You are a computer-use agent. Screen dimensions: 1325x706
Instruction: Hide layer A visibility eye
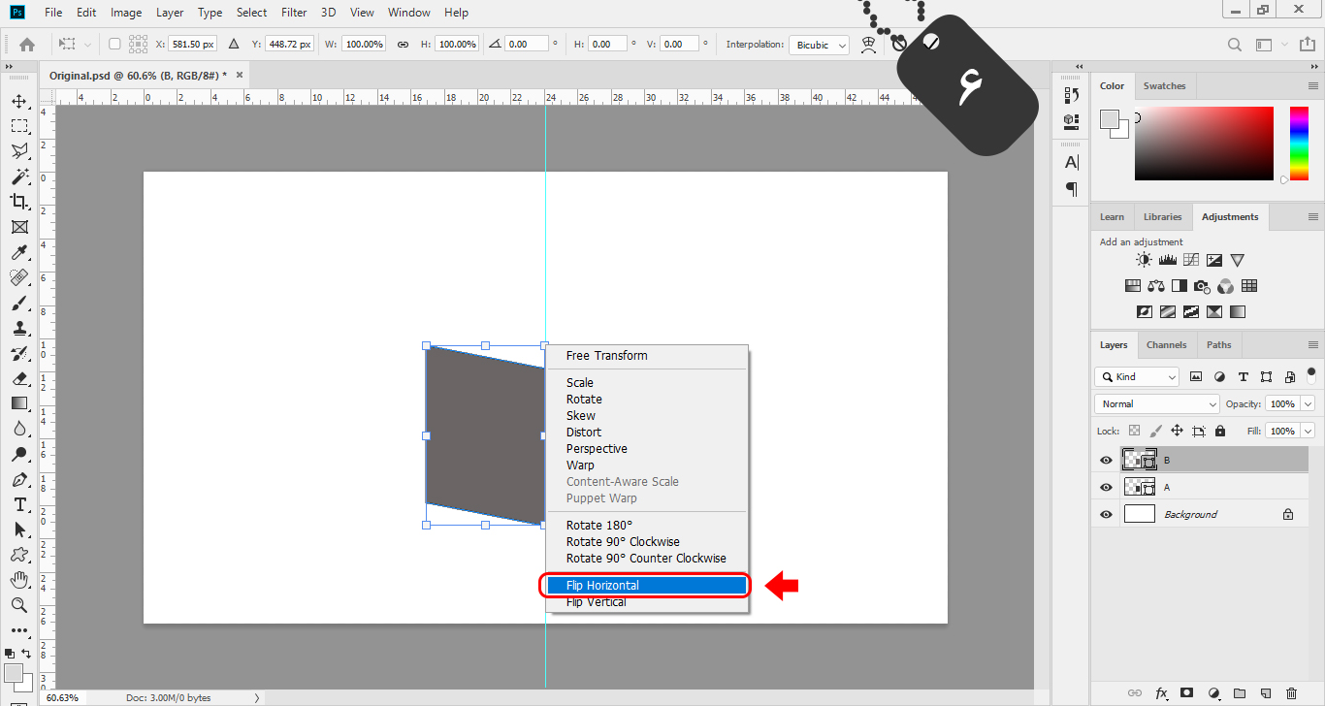tap(1106, 488)
